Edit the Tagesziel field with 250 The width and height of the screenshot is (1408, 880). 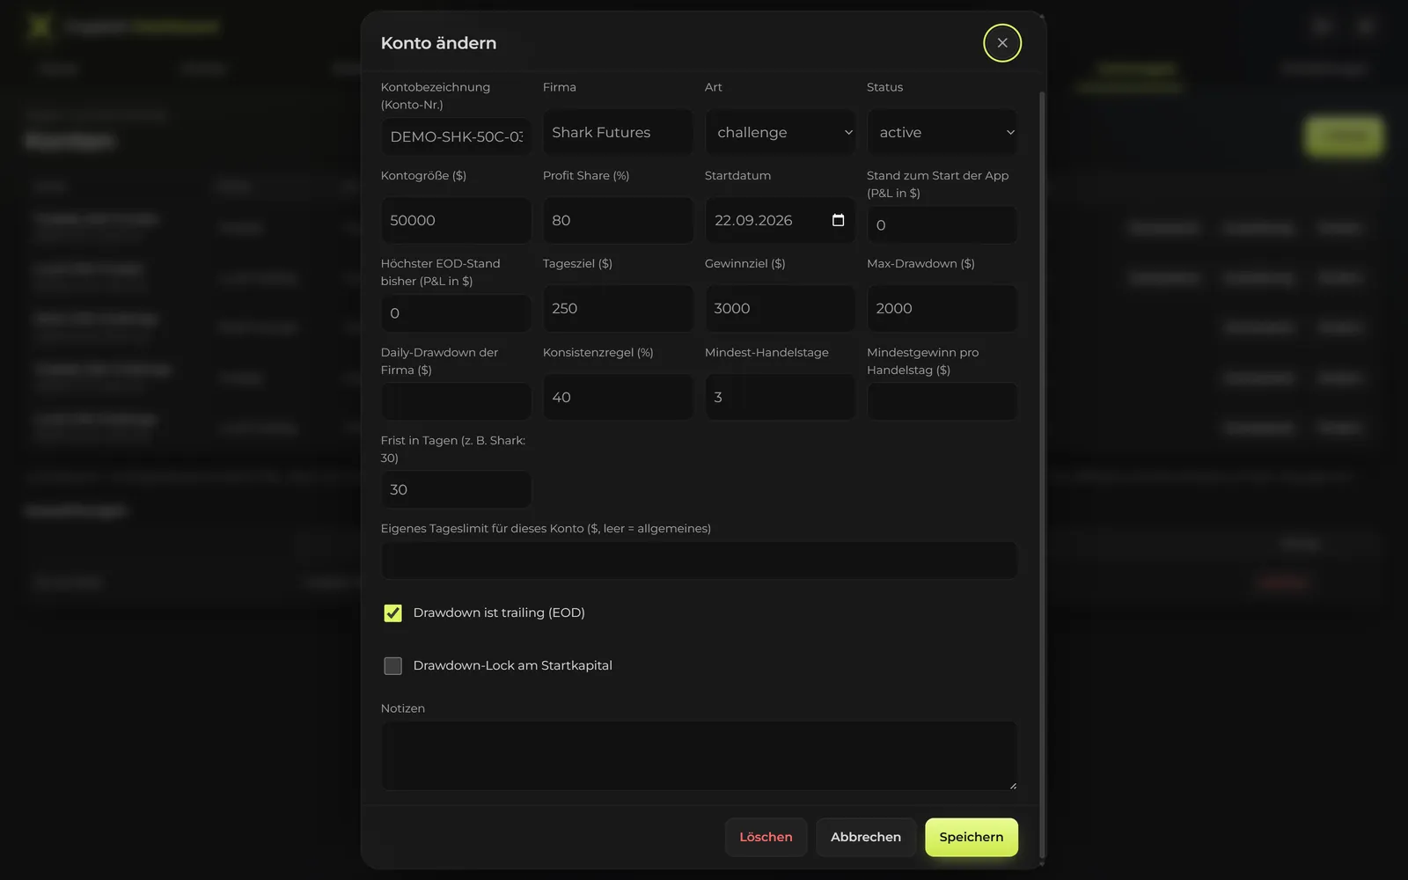click(x=618, y=308)
